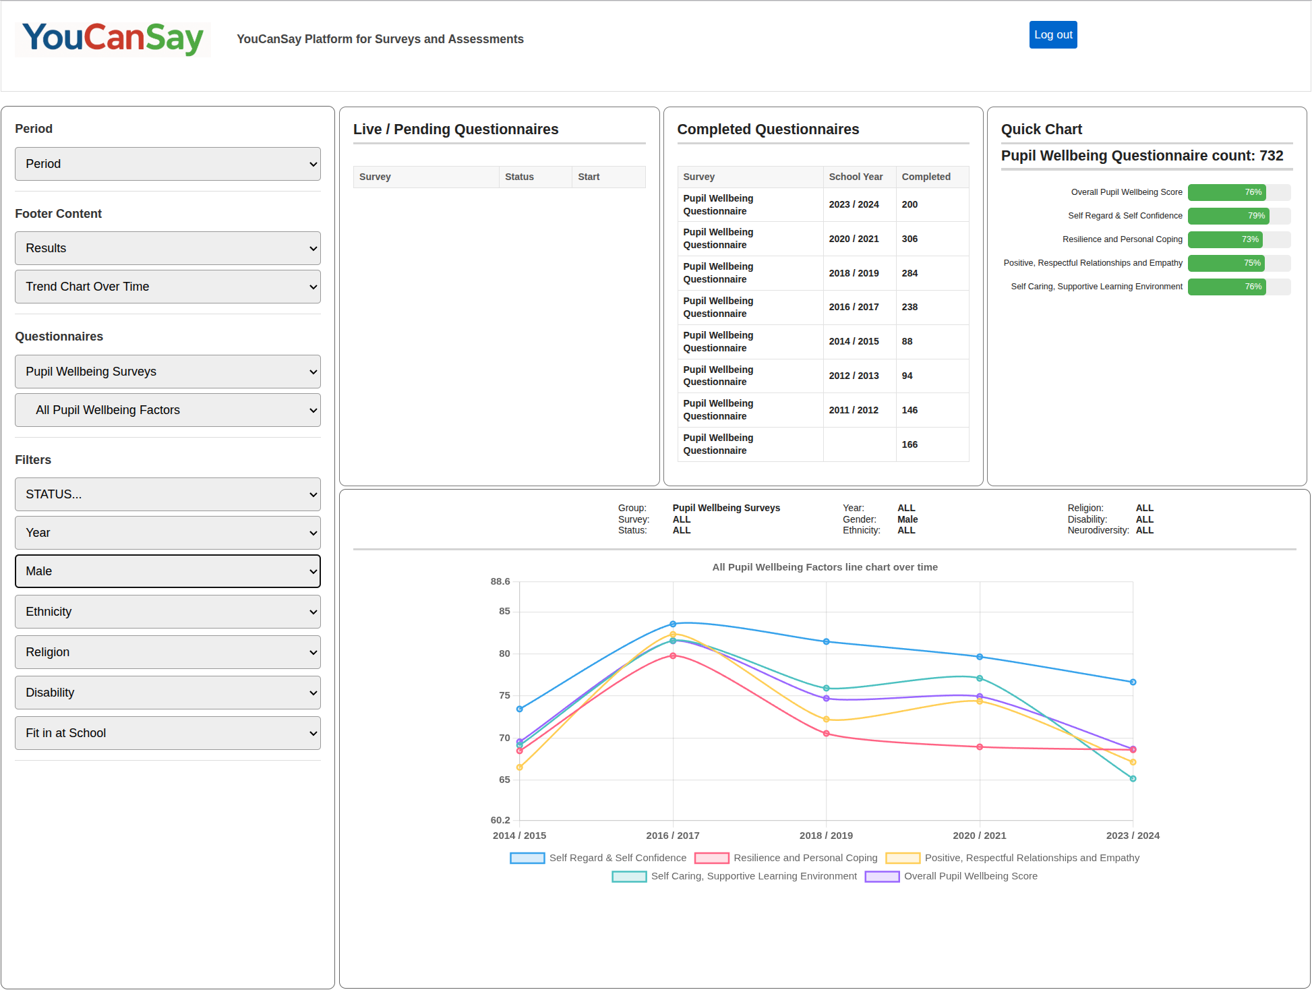Screen dimensions: 1312x990
Task: Open Pupil Wellbeing Surveys questionnaire dropdown
Action: coord(167,372)
